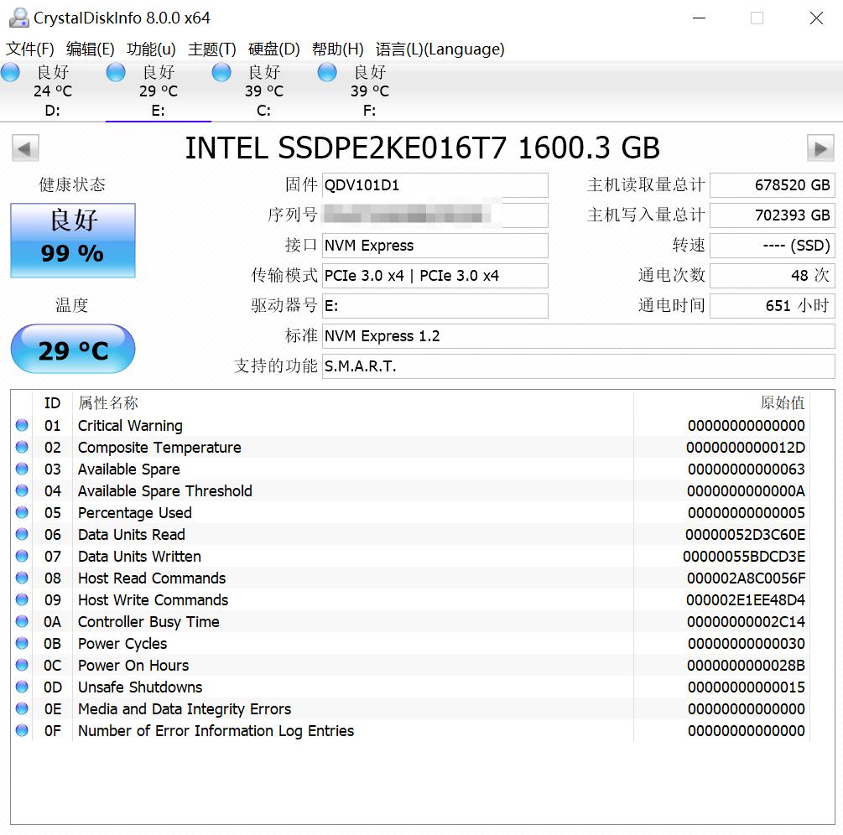Click the status dot for Media and Data Integrity Errors
The height and width of the screenshot is (835, 843).
click(x=22, y=708)
